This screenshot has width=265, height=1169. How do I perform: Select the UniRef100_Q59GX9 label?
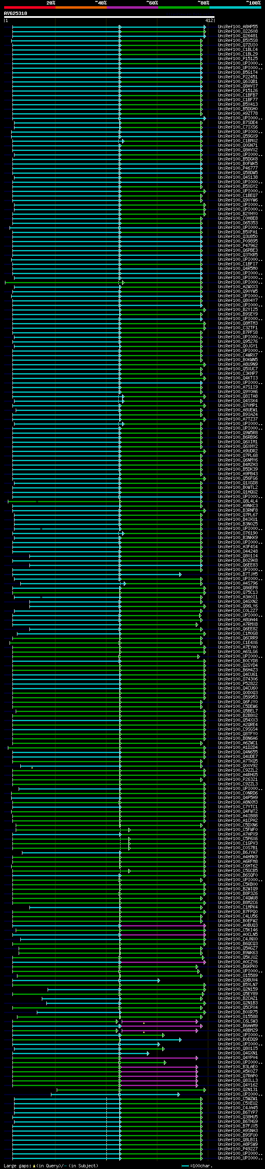click(238, 136)
